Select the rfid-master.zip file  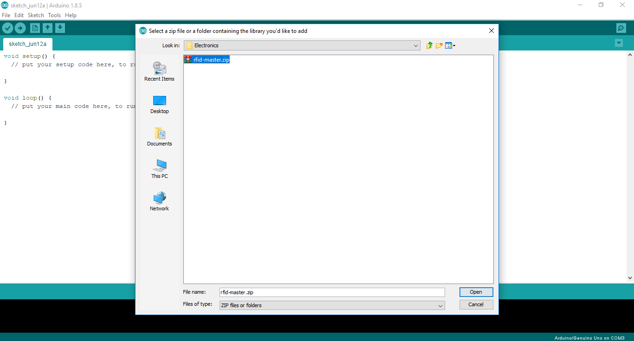click(x=207, y=59)
